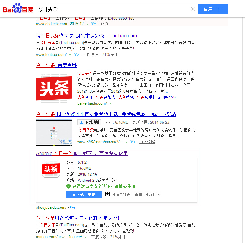Click 大小: 6.15MB text

117,123
